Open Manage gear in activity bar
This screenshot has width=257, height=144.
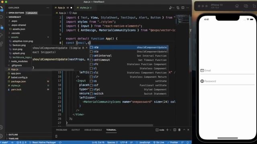(x=1, y=136)
